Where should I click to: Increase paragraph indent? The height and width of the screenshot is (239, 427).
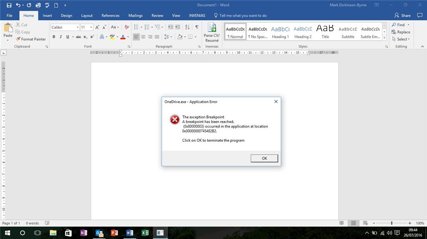pos(178,27)
